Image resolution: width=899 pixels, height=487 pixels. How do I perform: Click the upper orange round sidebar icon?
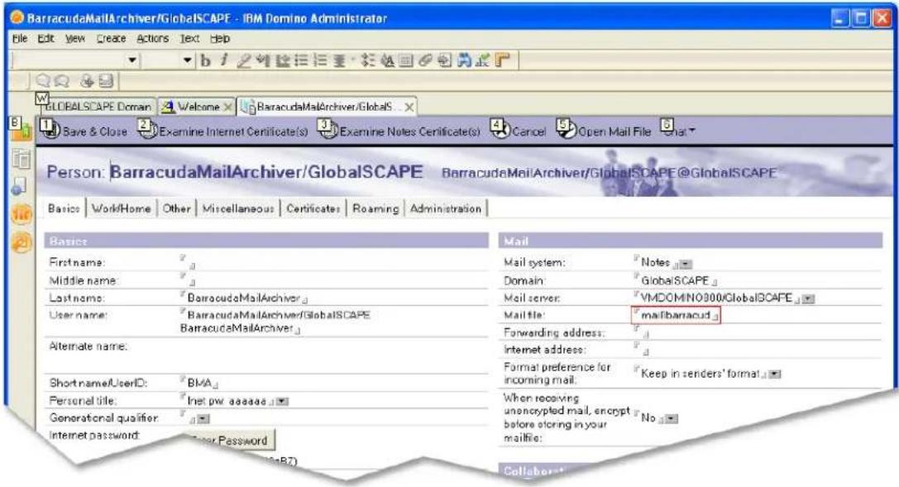[x=22, y=214]
